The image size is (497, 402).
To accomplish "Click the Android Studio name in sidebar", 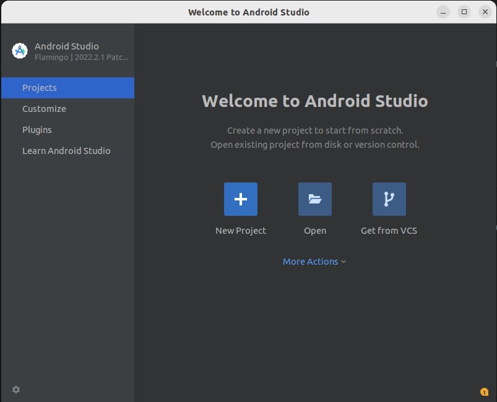I will [67, 46].
